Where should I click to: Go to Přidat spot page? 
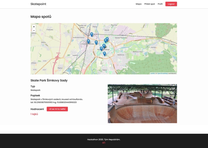coord(149,4)
